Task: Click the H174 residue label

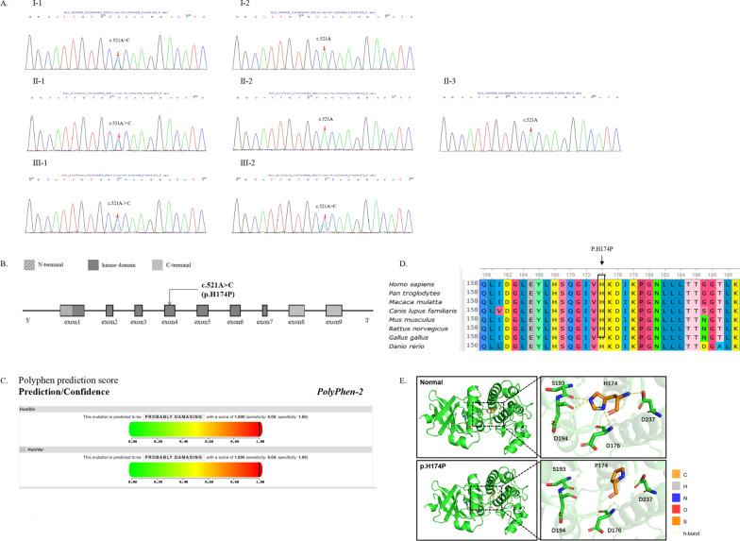Action: (610, 383)
